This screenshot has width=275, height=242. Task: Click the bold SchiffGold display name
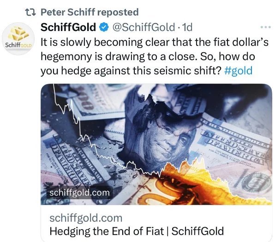[68, 27]
